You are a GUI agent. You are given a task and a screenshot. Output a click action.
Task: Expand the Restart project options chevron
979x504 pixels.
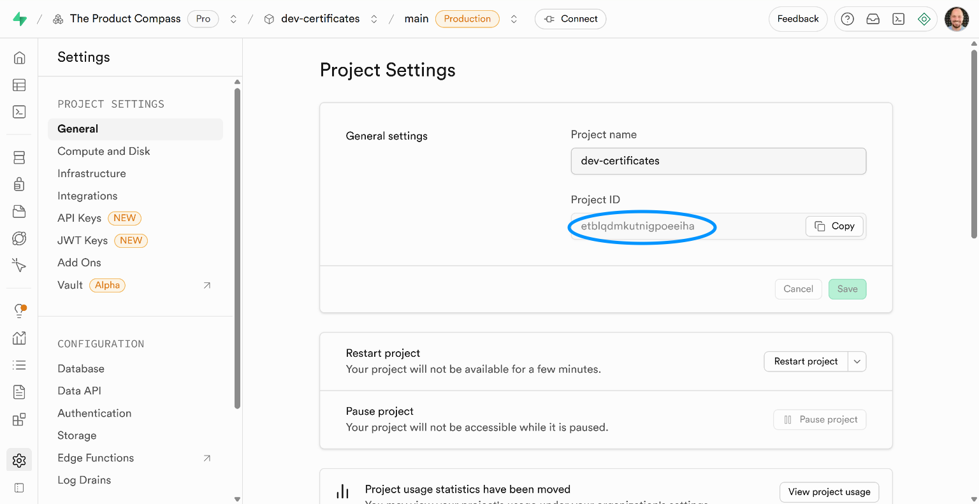857,361
